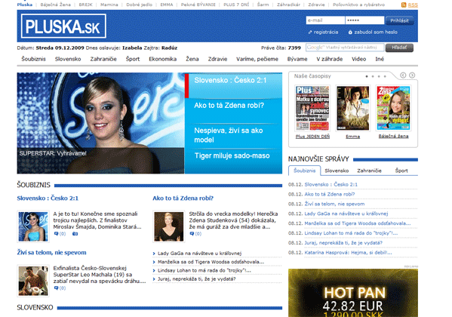This screenshot has width=452, height=317.
Task: Open Plus JEDEN DEŇ magazine cover
Action: [x=312, y=108]
